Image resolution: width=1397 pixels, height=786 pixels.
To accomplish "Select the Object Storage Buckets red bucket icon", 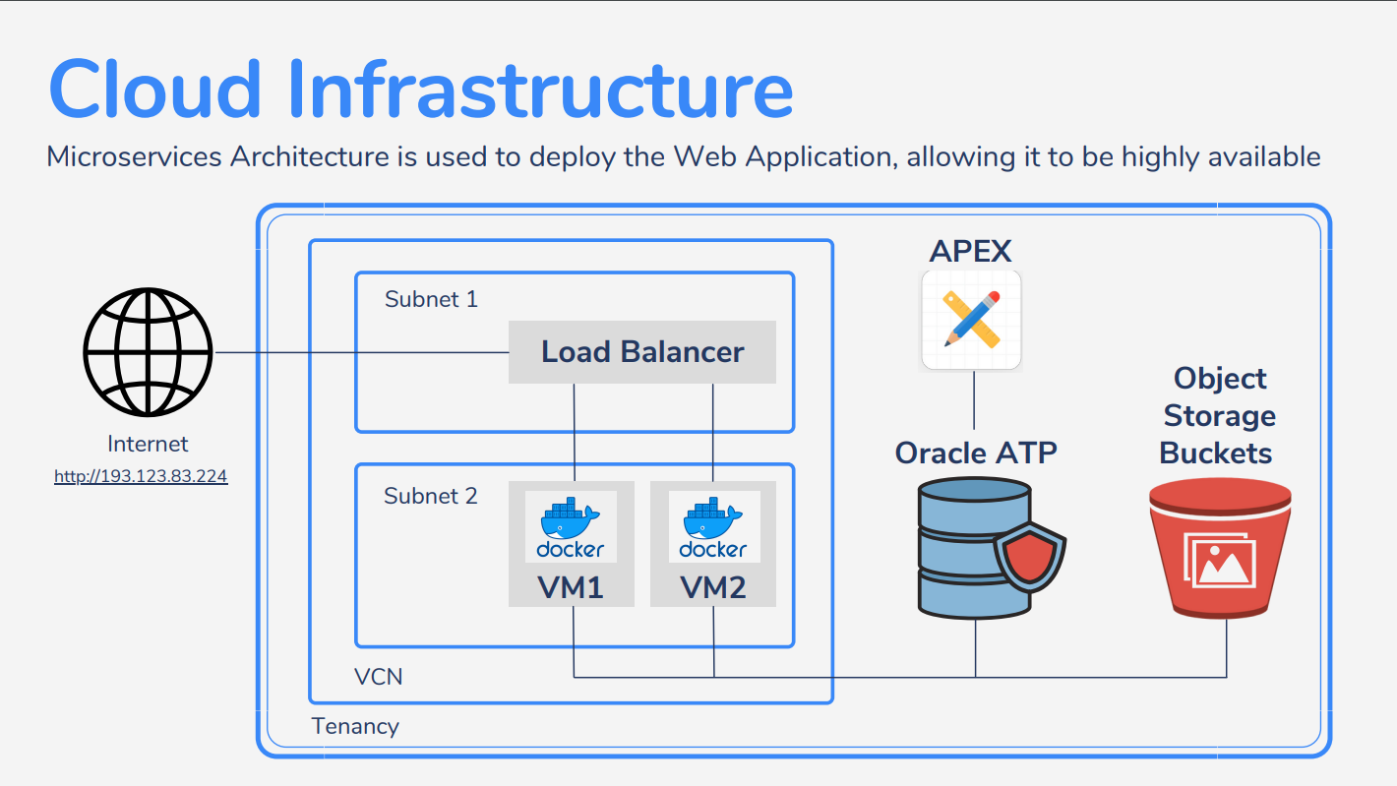I will point(1220,547).
